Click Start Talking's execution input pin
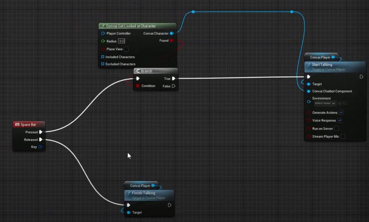The image size is (369, 222). click(309, 77)
